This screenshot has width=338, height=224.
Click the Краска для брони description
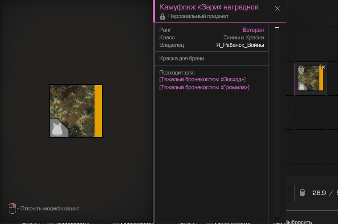pos(182,58)
